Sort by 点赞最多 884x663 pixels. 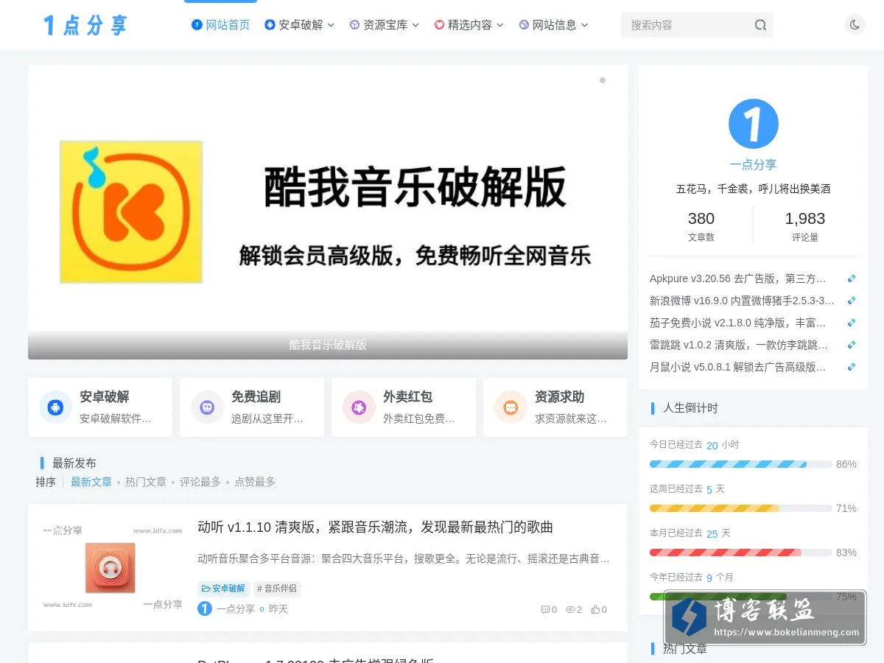click(x=255, y=482)
